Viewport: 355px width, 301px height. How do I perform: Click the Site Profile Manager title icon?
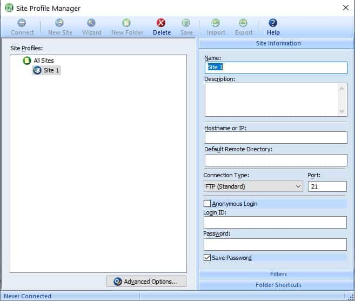coord(9,8)
